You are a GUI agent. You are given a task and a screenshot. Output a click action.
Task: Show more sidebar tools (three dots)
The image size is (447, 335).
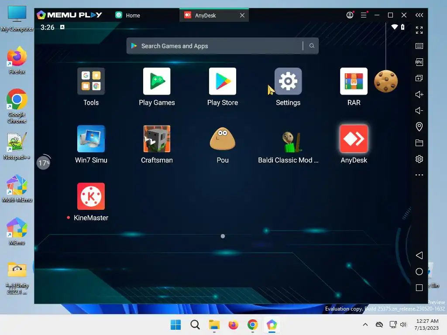click(x=419, y=175)
